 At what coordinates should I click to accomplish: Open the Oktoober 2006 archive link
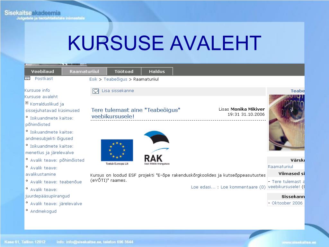287,203
